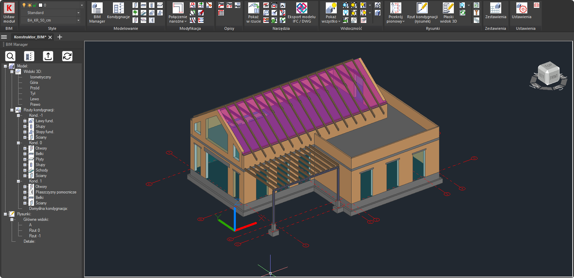The image size is (574, 278).
Task: Add a new tab with the plus button
Action: [x=60, y=37]
